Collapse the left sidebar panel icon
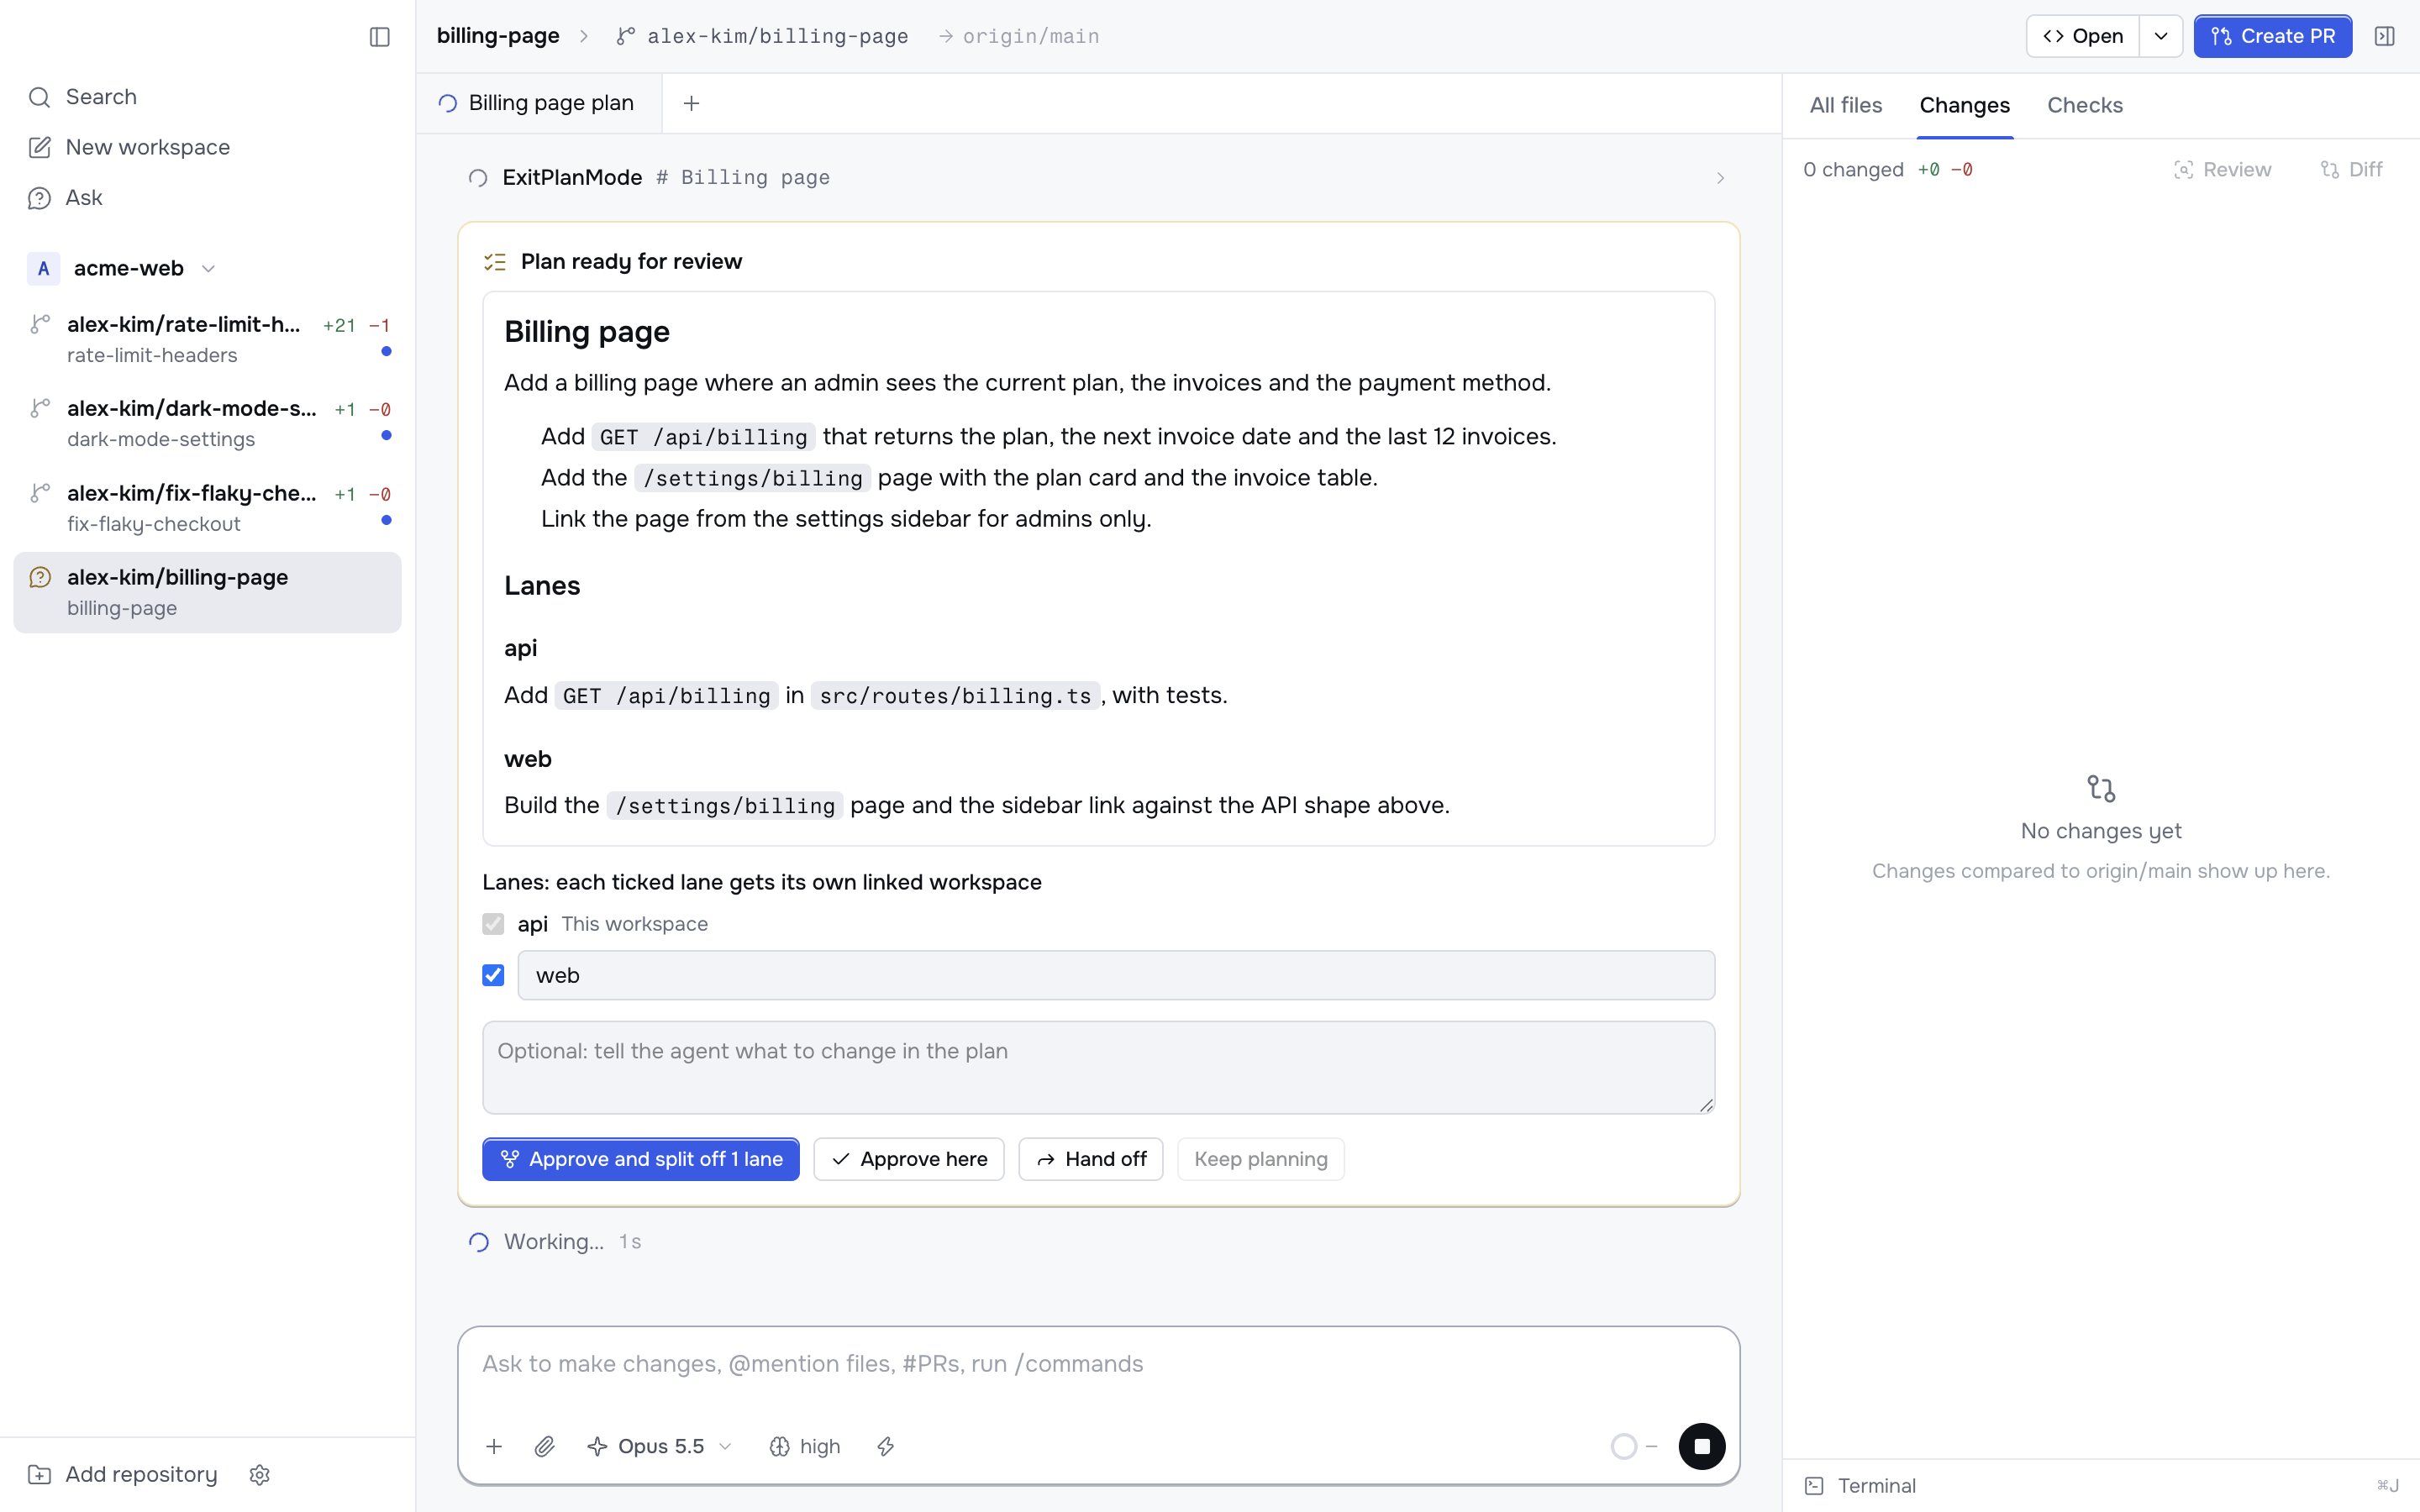Image resolution: width=2420 pixels, height=1512 pixels. (x=379, y=37)
